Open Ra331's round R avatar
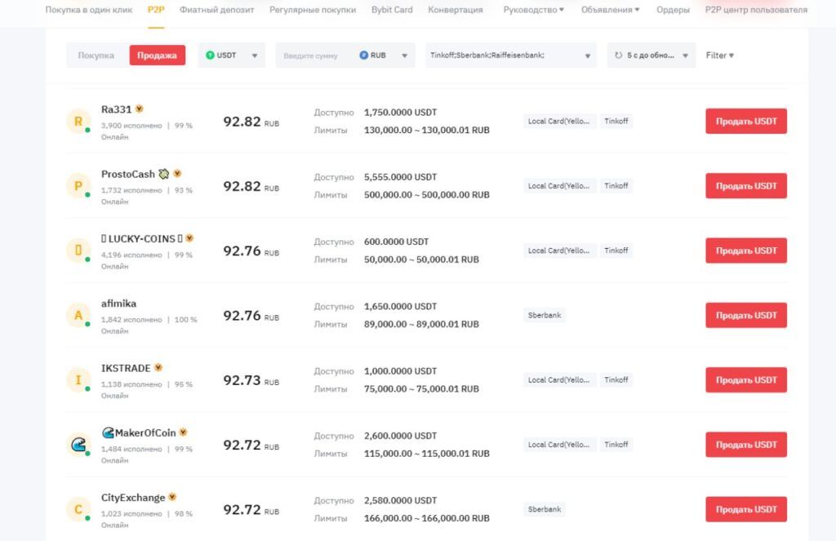Image resolution: width=836 pixels, height=541 pixels. point(78,122)
